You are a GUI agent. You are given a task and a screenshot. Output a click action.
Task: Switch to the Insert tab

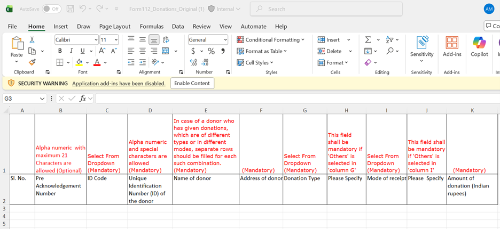(60, 27)
